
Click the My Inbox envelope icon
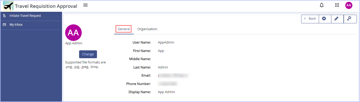tap(4, 25)
